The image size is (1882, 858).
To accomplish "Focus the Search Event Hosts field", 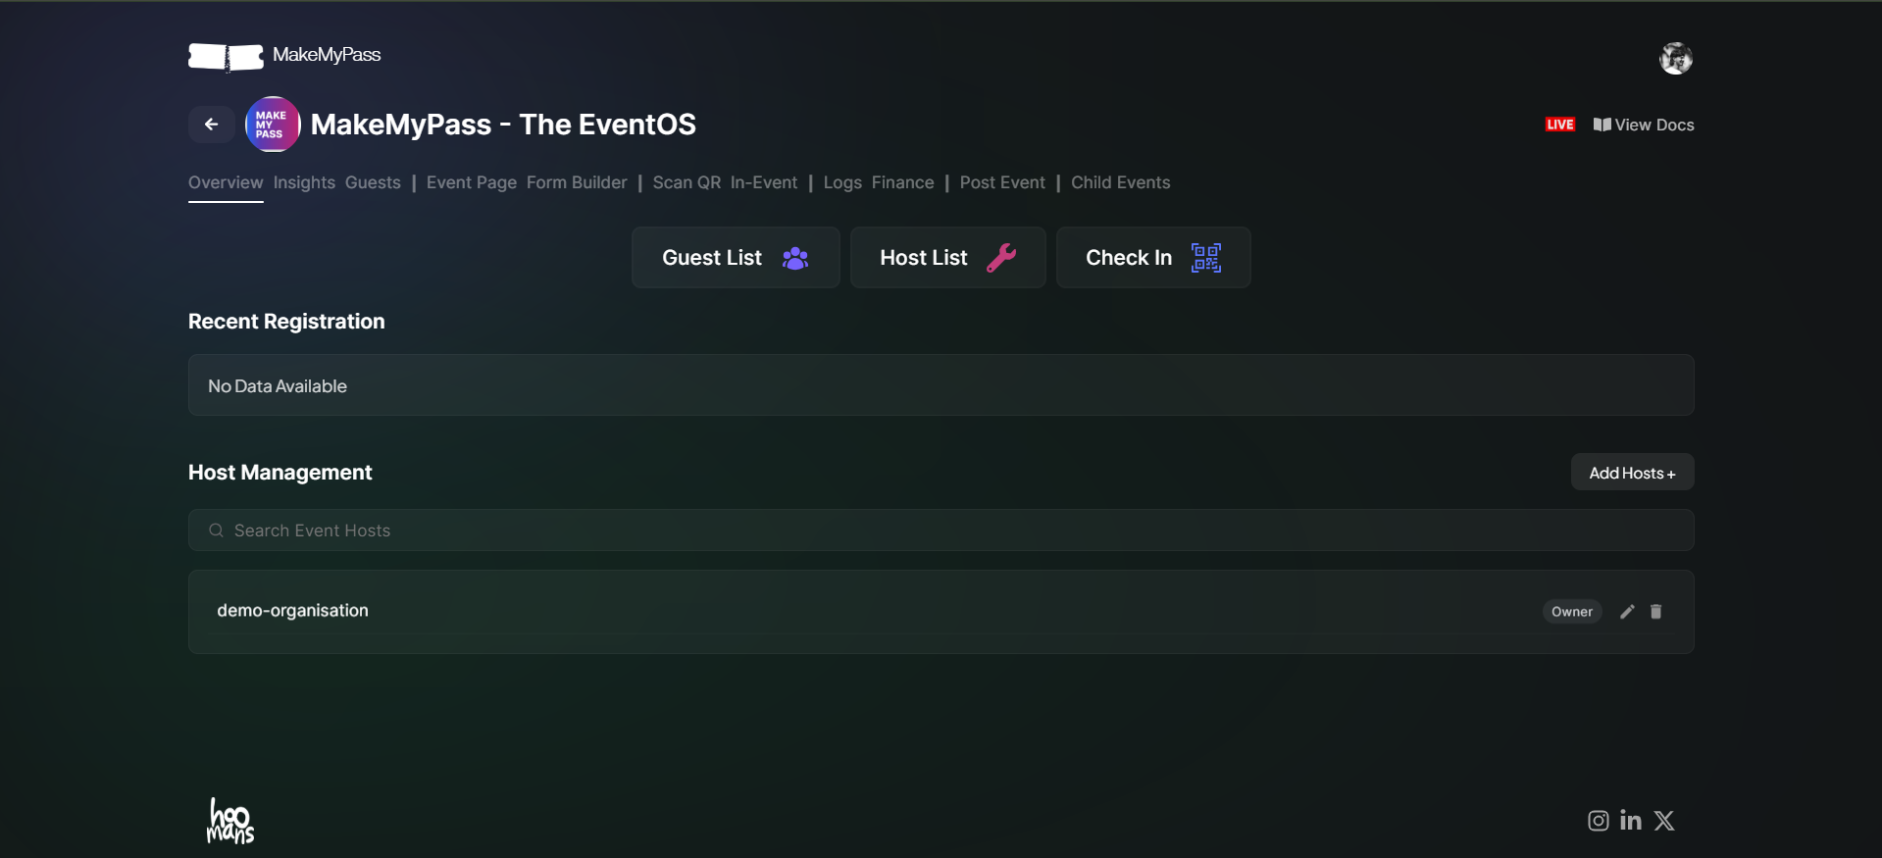I will tap(941, 530).
